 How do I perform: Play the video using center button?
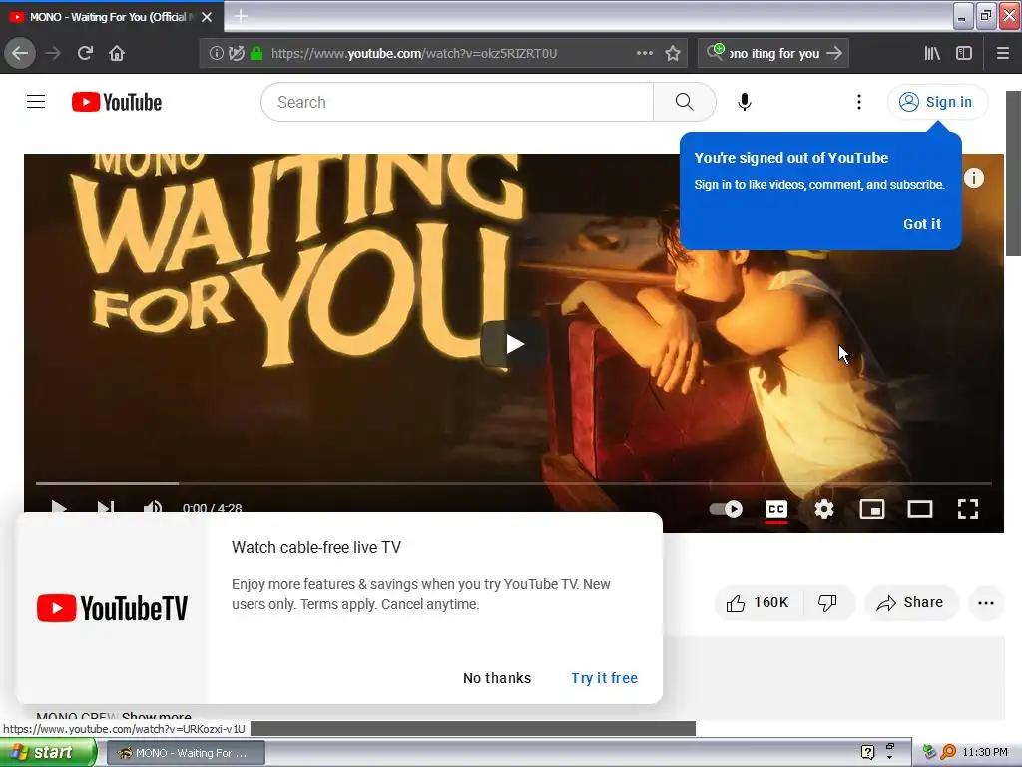[x=513, y=344]
